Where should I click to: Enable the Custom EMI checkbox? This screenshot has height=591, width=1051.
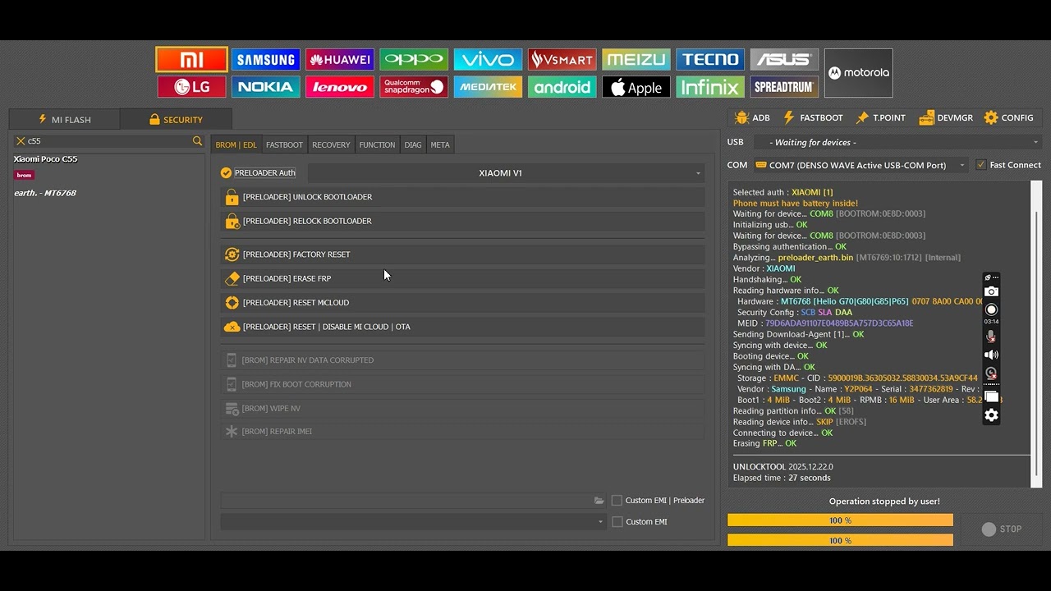click(x=617, y=522)
